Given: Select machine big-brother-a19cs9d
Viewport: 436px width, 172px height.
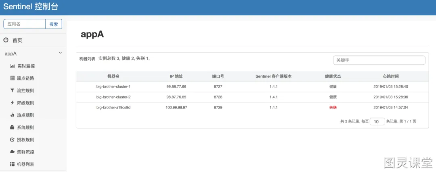Looking at the screenshot, I should tap(113, 107).
